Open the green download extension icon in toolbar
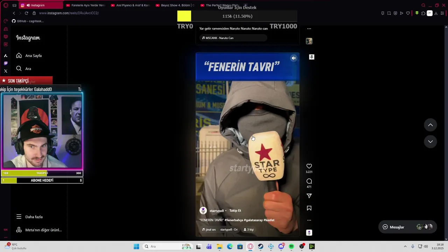 417,13
